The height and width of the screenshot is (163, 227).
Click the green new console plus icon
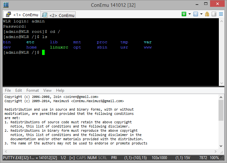tap(184, 14)
